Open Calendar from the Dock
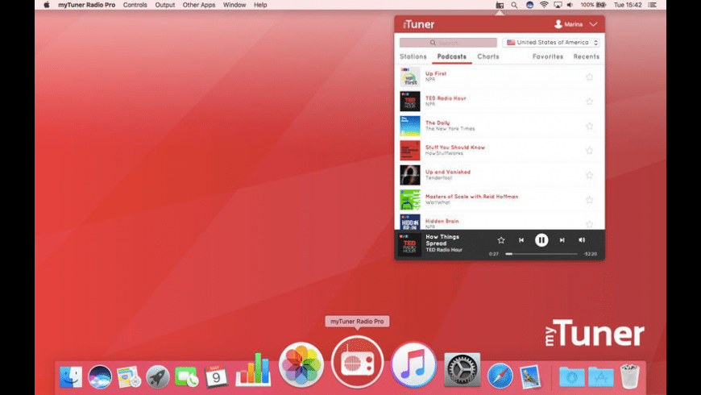 [216, 376]
